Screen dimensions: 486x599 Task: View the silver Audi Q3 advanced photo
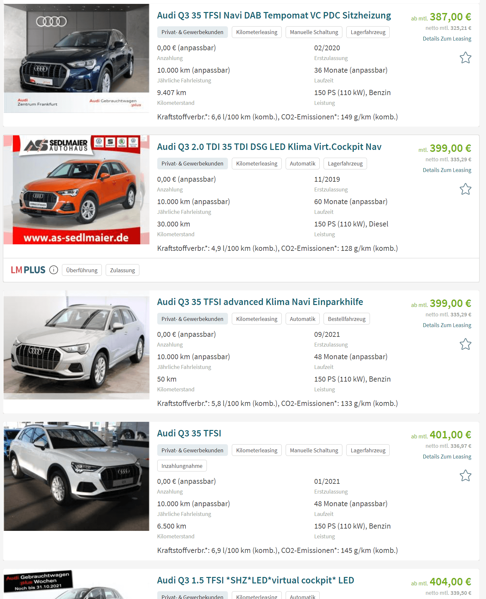(77, 345)
